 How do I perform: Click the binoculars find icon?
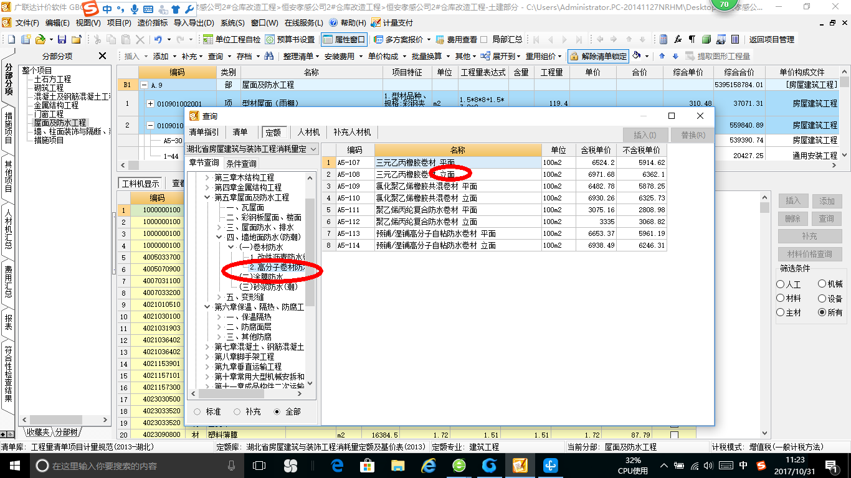pyautogui.click(x=269, y=56)
